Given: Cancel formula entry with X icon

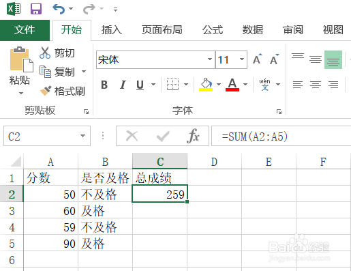Looking at the screenshot, I should click(x=132, y=136).
